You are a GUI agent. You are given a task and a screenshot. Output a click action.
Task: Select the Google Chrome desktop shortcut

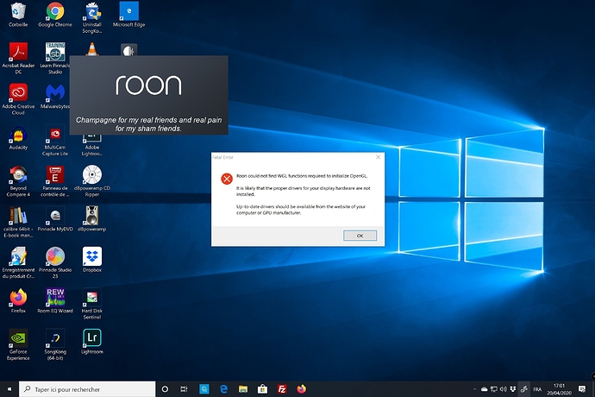55,15
